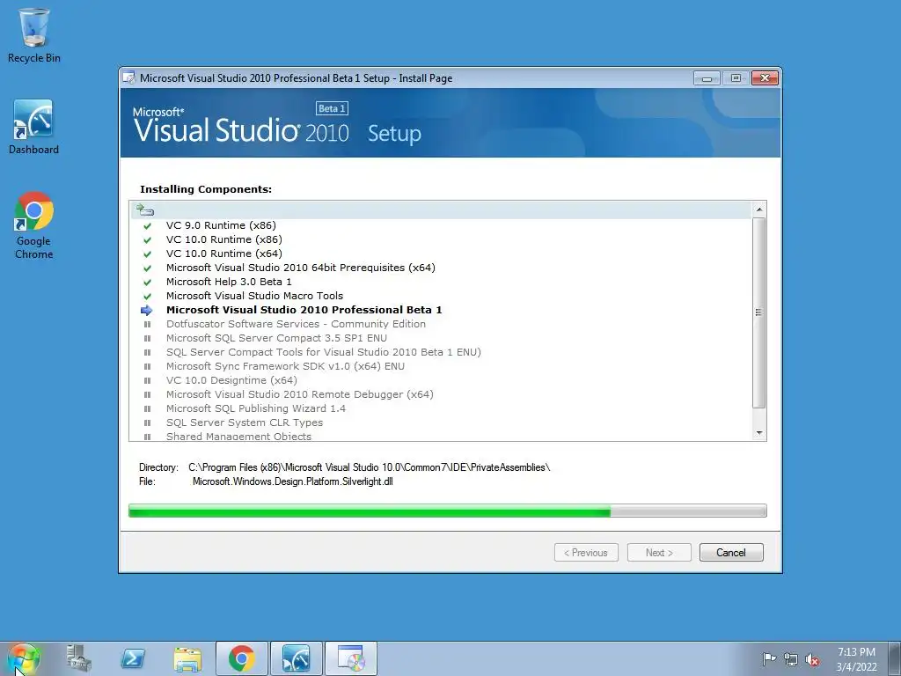Open File Explorer from the taskbar
901x676 pixels.
187,658
